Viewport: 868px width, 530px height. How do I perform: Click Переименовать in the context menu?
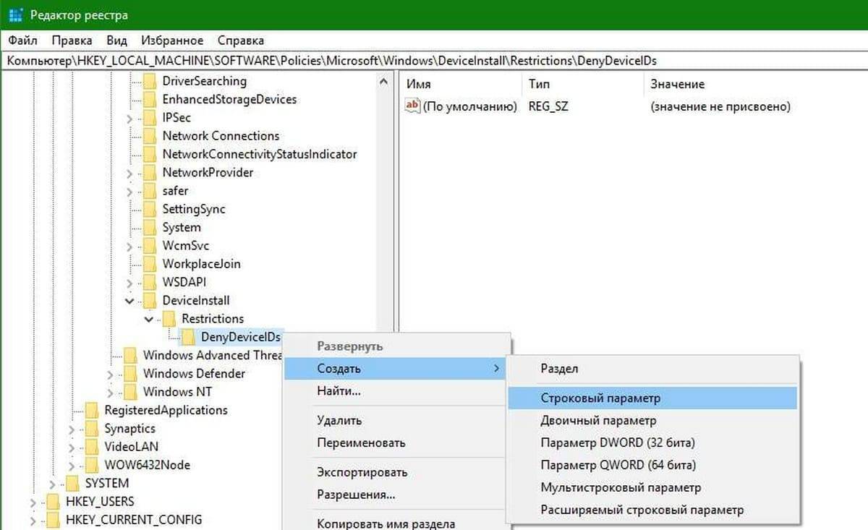[x=396, y=443]
